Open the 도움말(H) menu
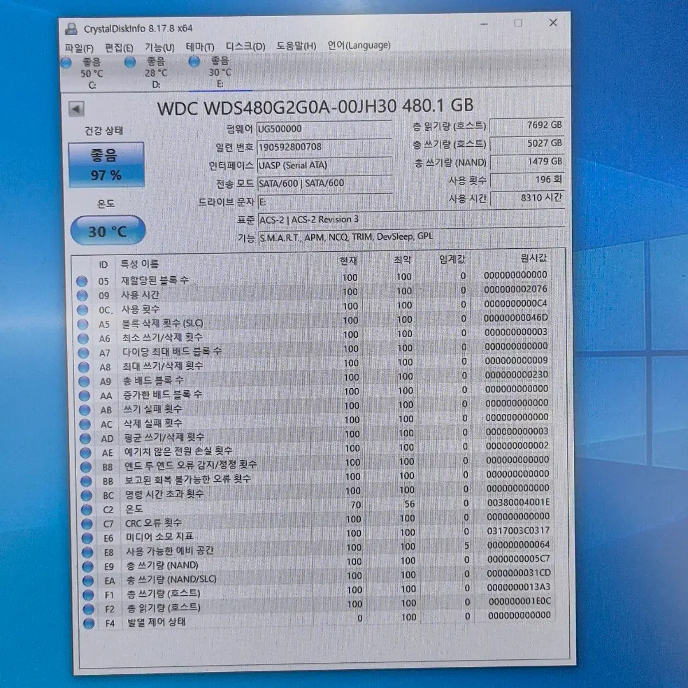The width and height of the screenshot is (688, 688). (296, 46)
